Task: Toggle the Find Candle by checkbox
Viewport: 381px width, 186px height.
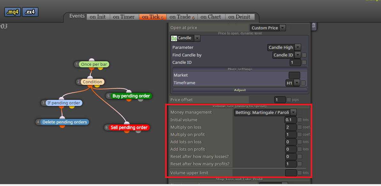Action: (x=304, y=55)
